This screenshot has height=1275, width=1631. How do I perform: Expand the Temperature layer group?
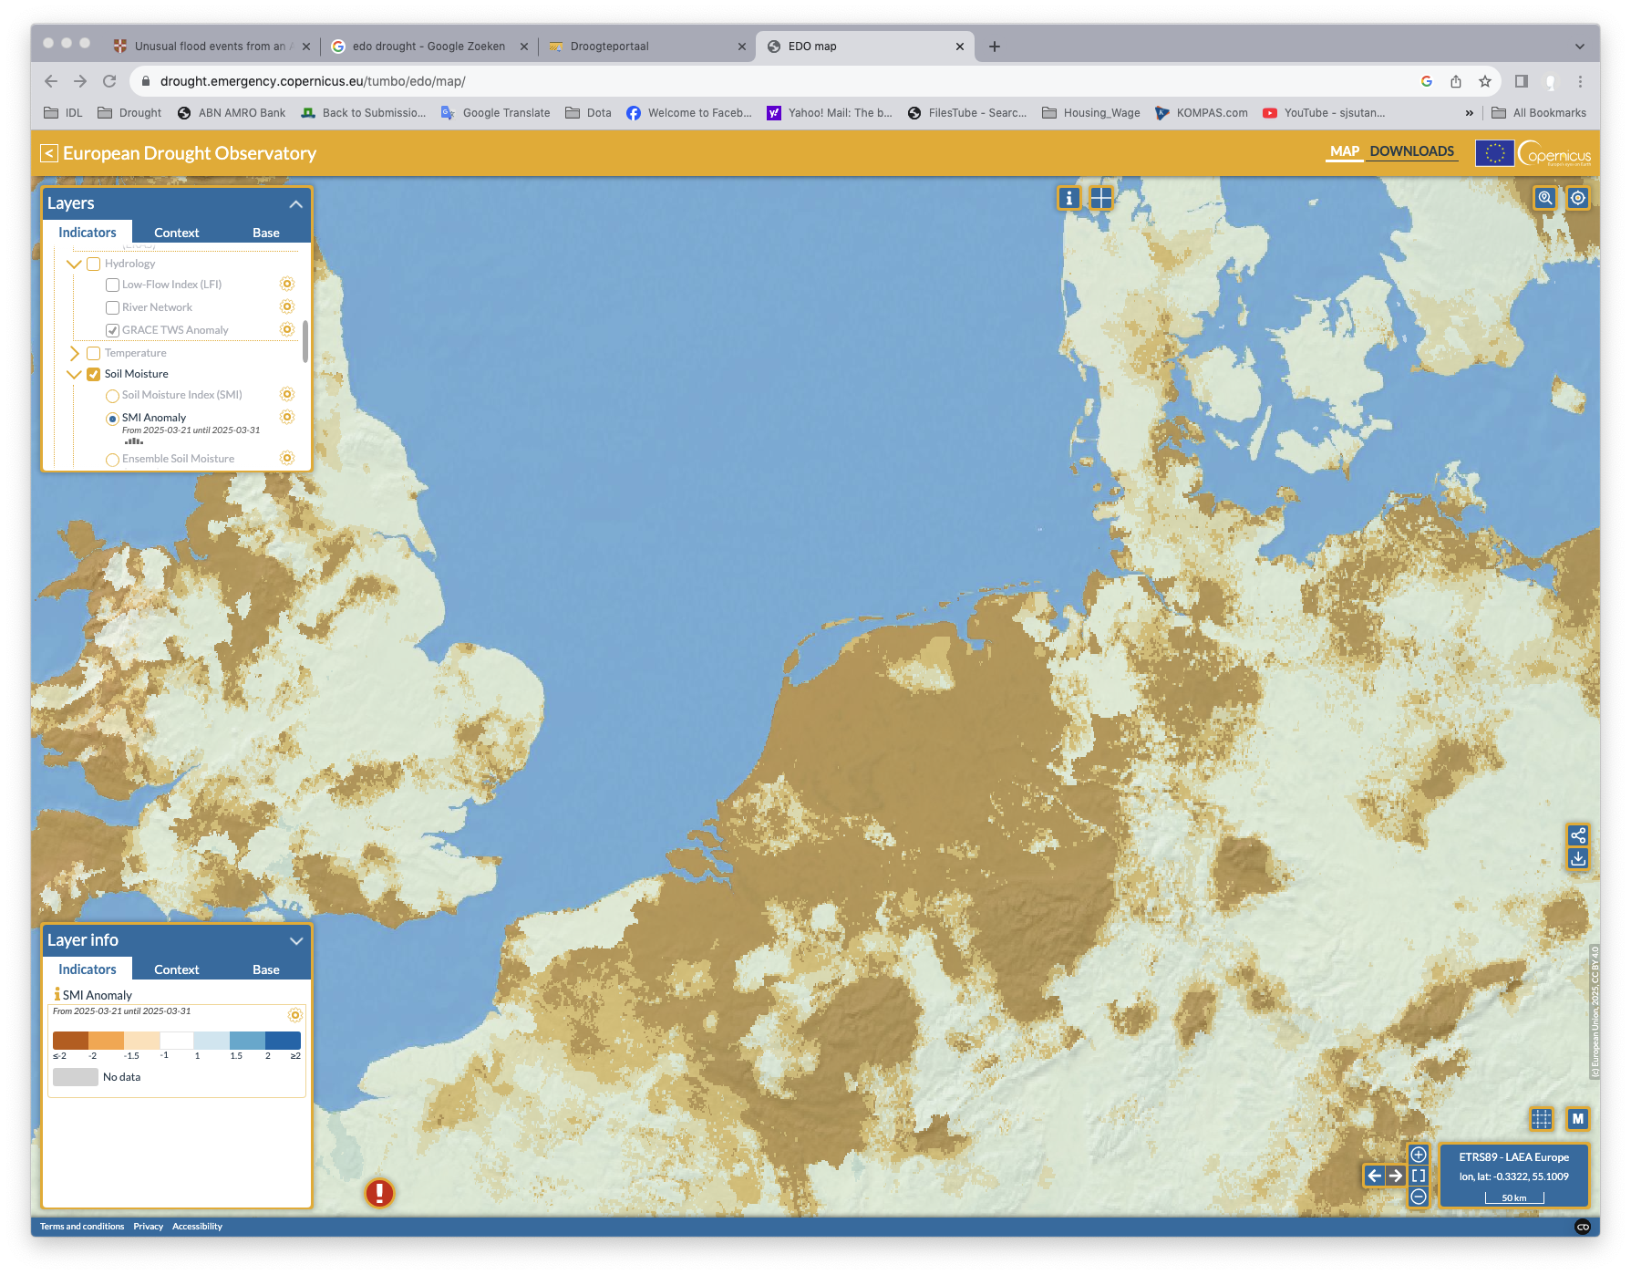click(75, 353)
